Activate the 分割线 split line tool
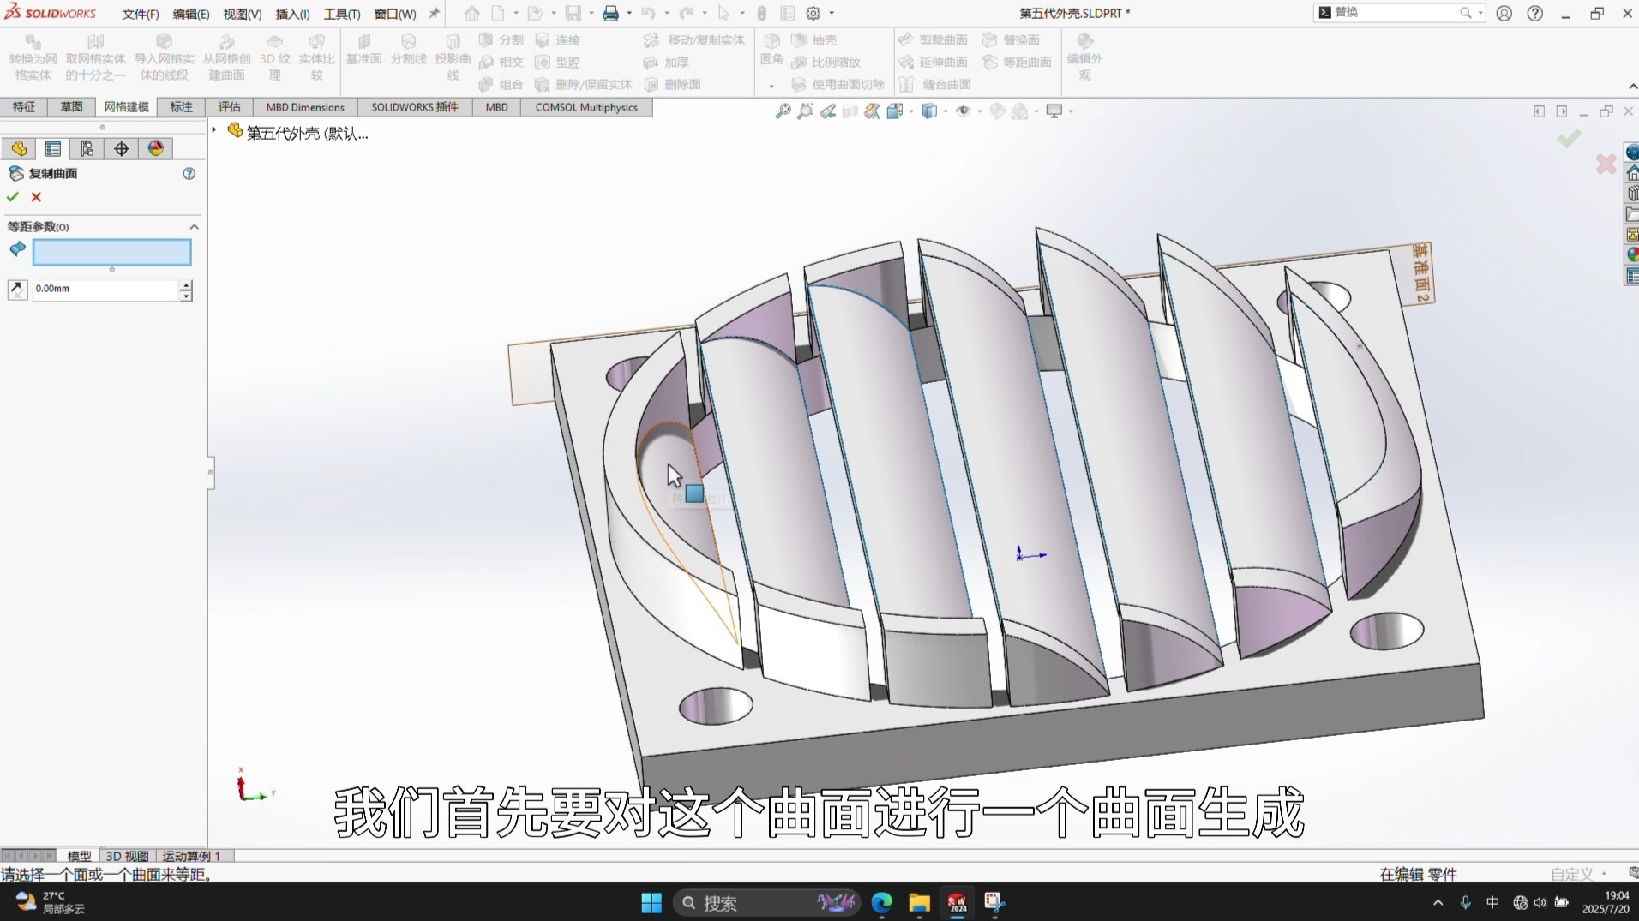Screen dimensions: 1639x921 tap(407, 54)
